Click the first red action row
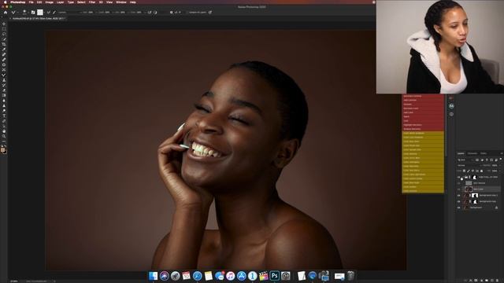504x283 pixels. pyautogui.click(x=423, y=96)
